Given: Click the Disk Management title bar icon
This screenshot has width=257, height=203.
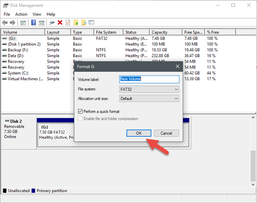Looking at the screenshot, I should point(6,6).
